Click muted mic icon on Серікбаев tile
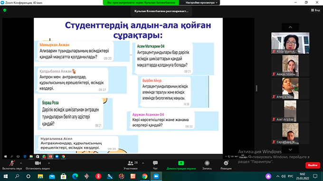 click(274, 142)
